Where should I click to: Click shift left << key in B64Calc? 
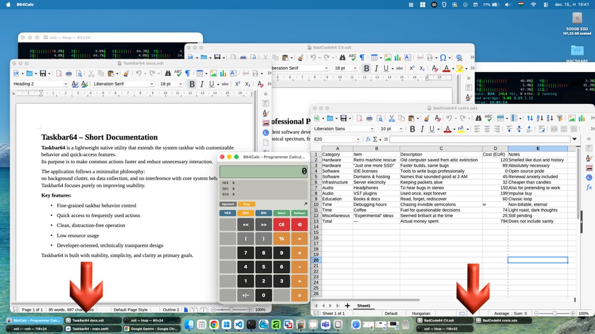[246, 225]
